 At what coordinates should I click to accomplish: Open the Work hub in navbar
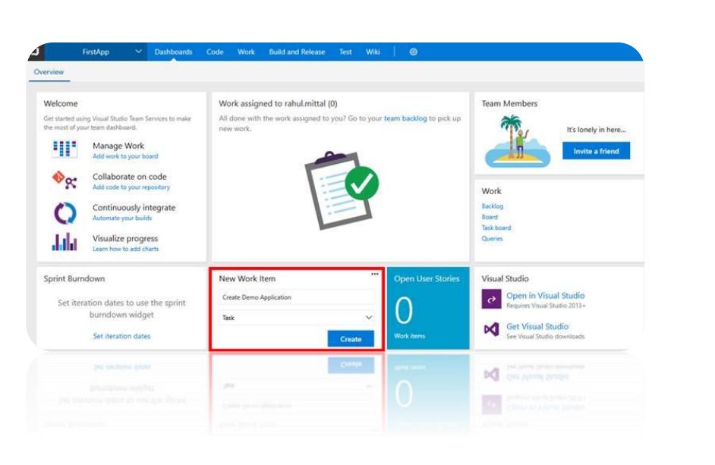[x=246, y=52]
